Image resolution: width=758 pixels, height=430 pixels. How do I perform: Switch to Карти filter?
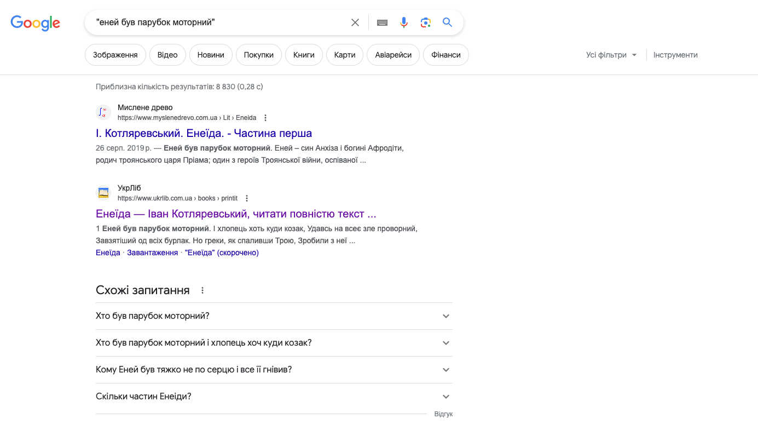click(x=345, y=55)
